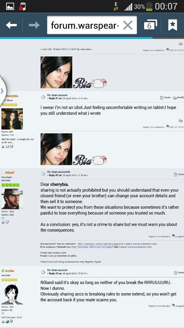Image resolution: width=184 pixels, height=328 pixels.
Task: Report r0land's post to moderator
Action: click(x=159, y=236)
